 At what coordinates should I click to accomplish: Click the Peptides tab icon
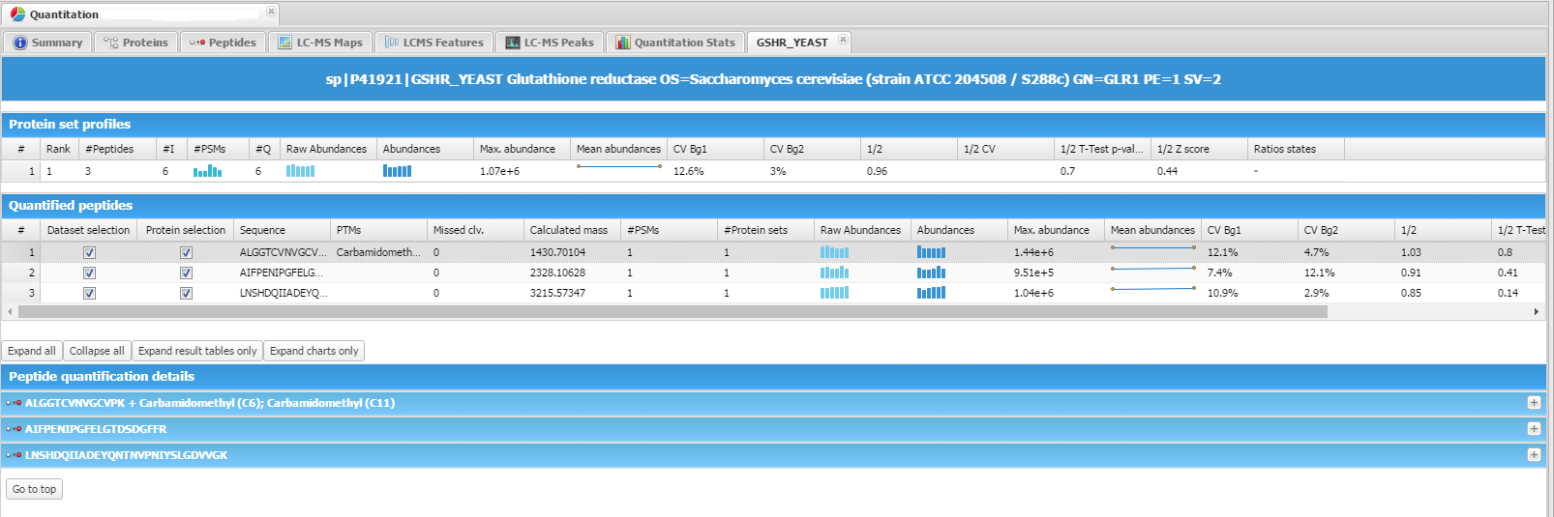(197, 43)
